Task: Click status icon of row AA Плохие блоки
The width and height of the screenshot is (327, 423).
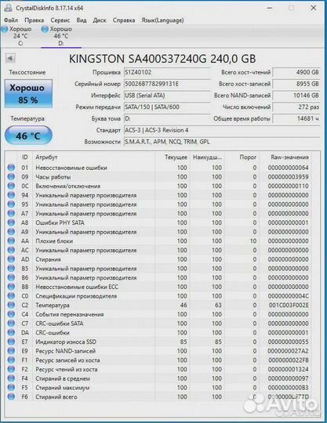Action: click(x=11, y=241)
